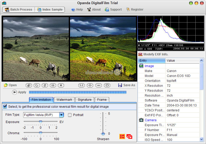The height and width of the screenshot is (144, 206).
Task: Click the horizontal swap arrows icon button
Action: pyautogui.click(x=45, y=85)
